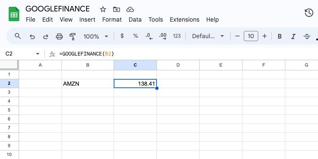
Task: Increase font size with plus button
Action: point(265,36)
